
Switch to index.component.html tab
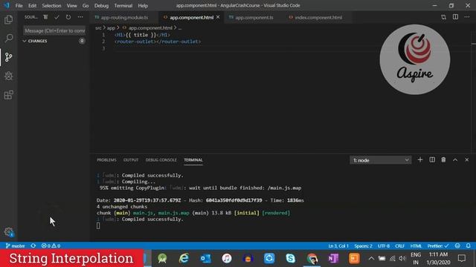pos(318,18)
